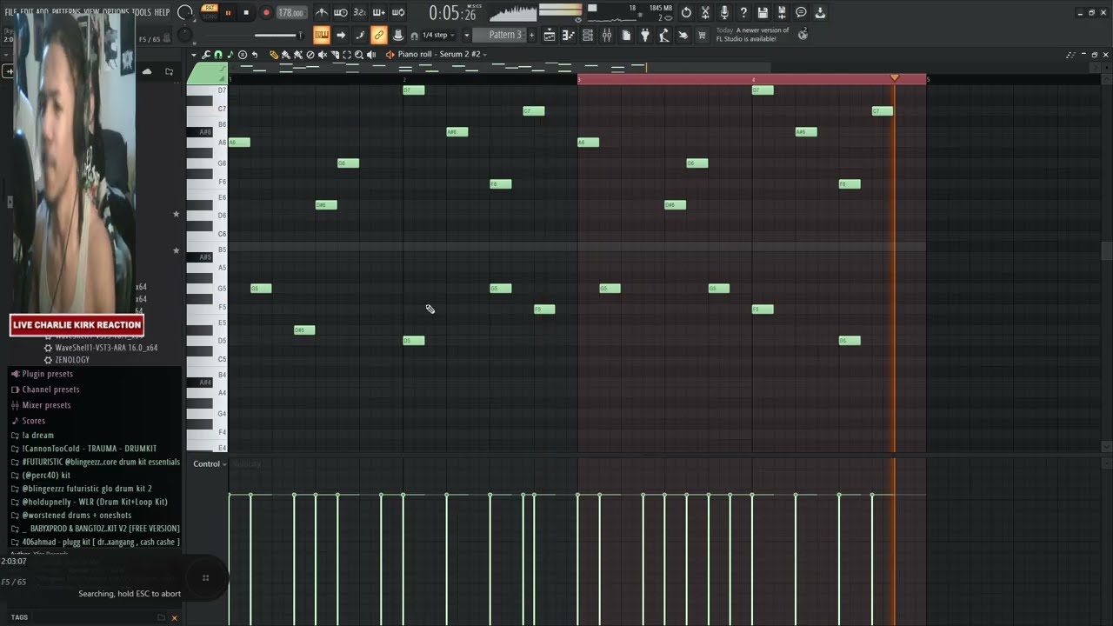Click the arrow left of Pattern 3
The height and width of the screenshot is (626, 1113).
pos(466,35)
